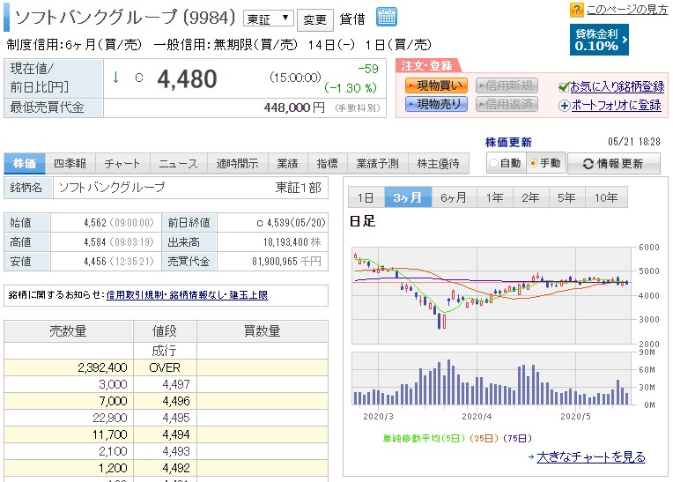Click the 4,494 price in order book
Image resolution: width=673 pixels, height=482 pixels.
tap(176, 434)
